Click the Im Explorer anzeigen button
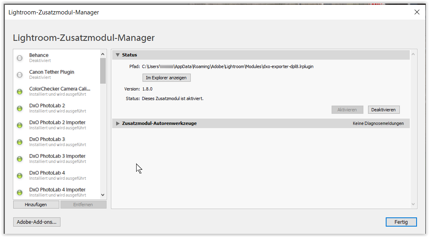 [166, 78]
